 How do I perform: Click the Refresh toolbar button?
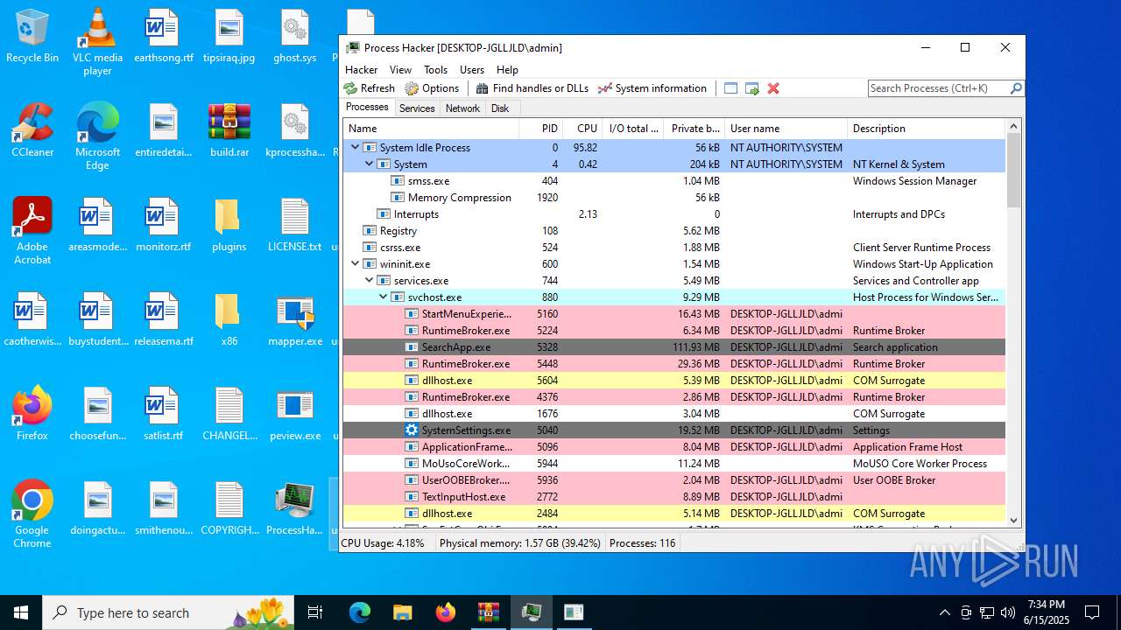(369, 88)
